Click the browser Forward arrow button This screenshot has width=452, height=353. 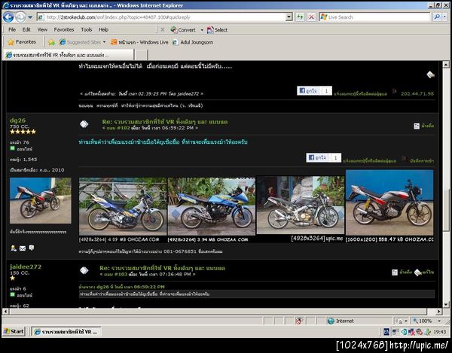point(20,17)
